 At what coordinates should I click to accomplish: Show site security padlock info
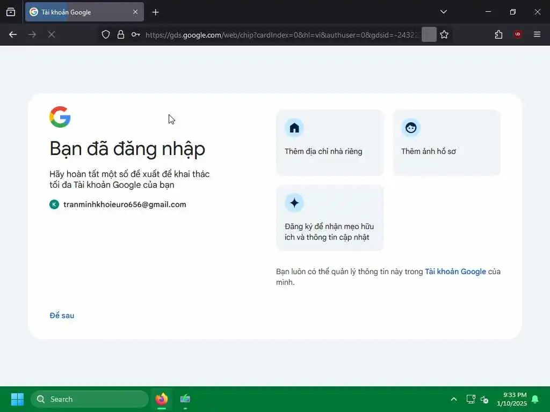point(121,34)
